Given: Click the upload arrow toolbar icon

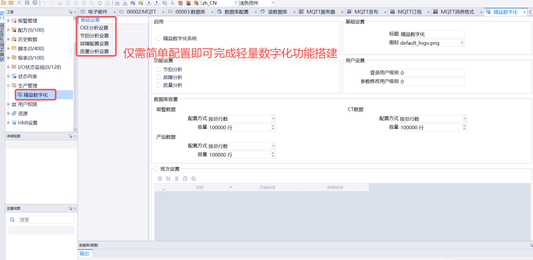Looking at the screenshot, I should tap(156, 3).
